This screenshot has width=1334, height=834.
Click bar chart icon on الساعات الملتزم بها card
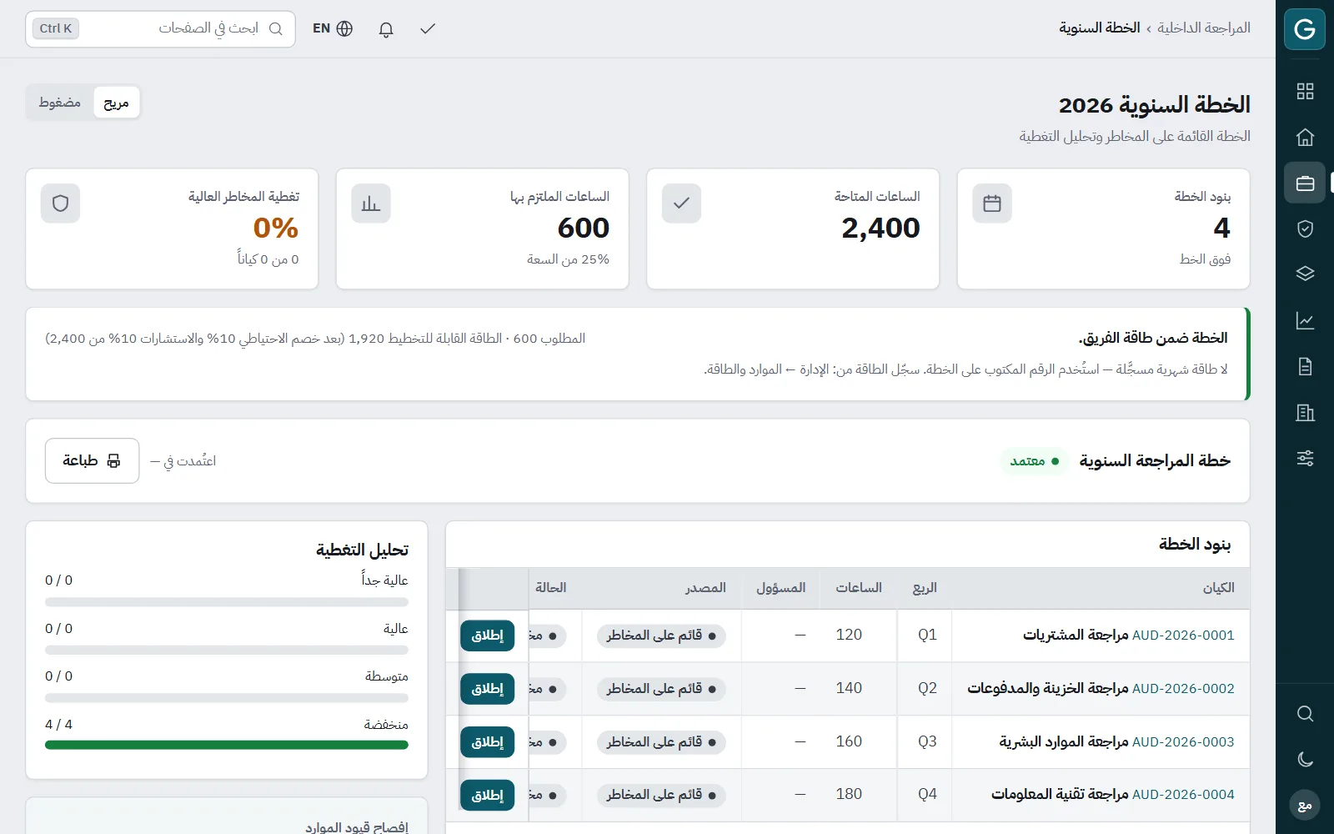point(371,203)
